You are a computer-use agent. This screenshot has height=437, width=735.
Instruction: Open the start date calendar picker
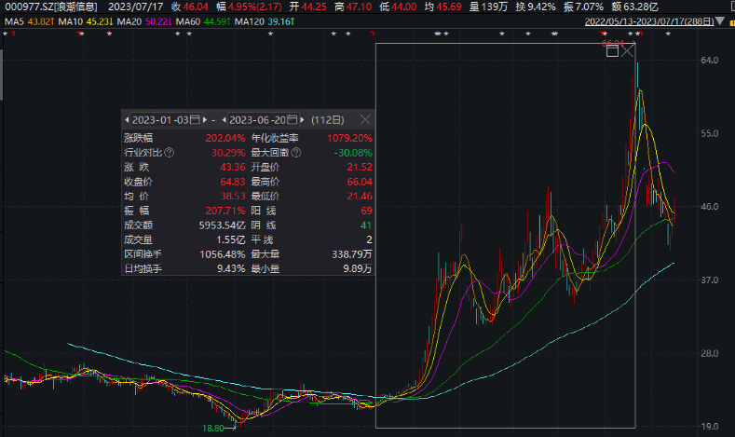pyautogui.click(x=195, y=120)
